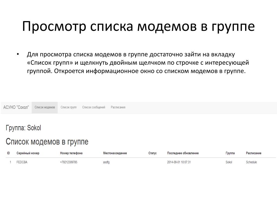Click the Список модемов в группе heading
Viewport: 277px width, 208px height.
tap(47, 142)
